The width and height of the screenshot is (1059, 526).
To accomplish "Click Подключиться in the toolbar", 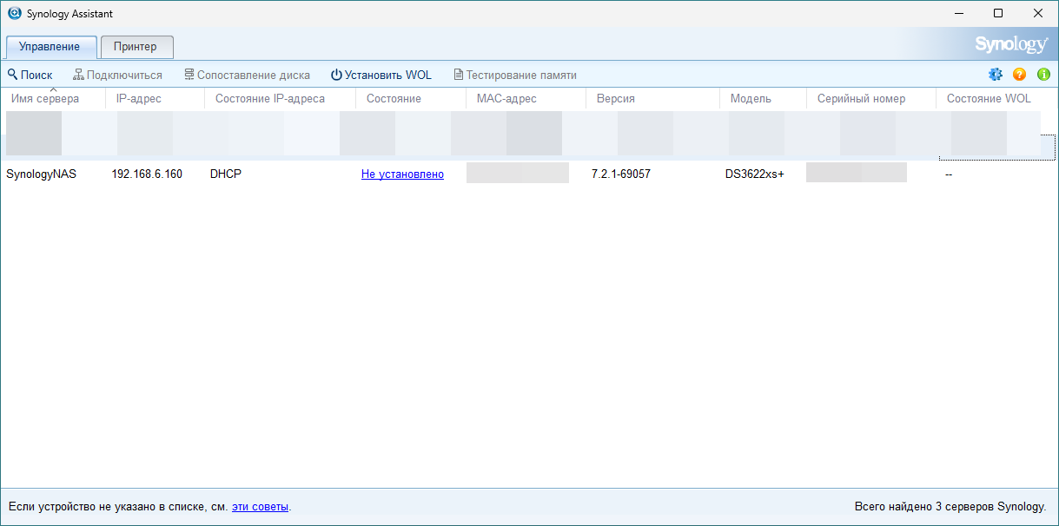I will [117, 75].
